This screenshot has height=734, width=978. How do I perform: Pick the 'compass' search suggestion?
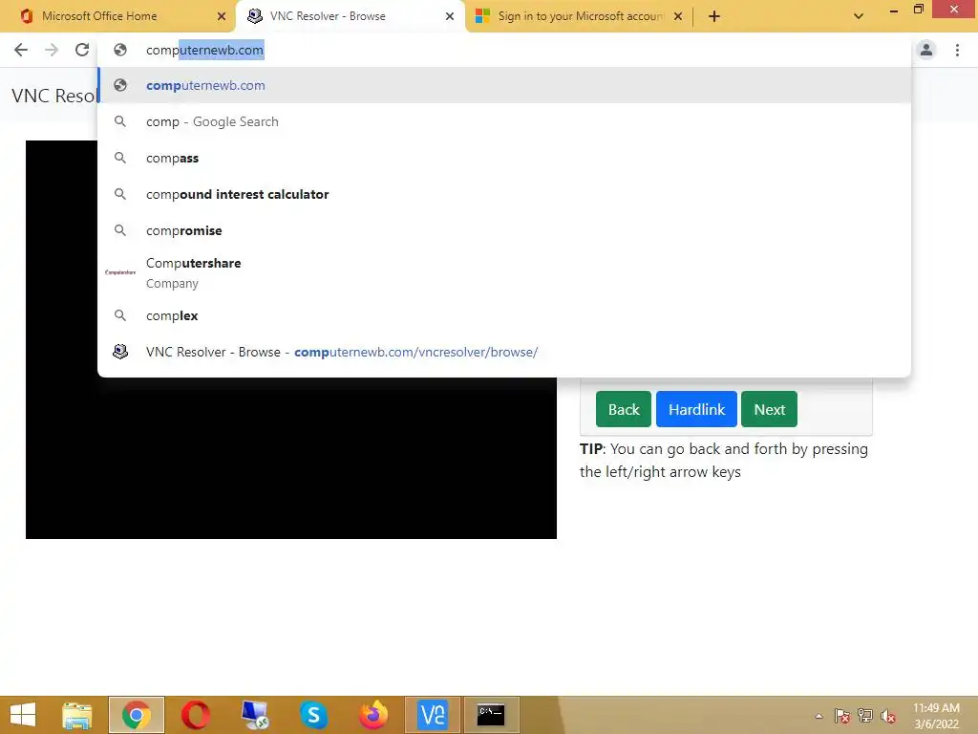504,158
